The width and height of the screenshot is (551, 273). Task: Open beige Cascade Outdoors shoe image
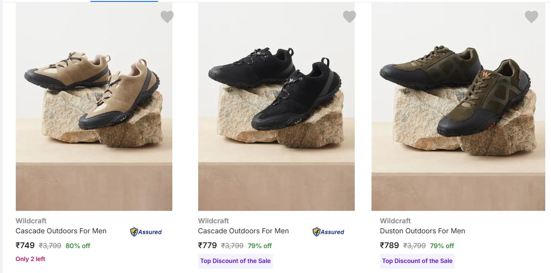(94, 106)
